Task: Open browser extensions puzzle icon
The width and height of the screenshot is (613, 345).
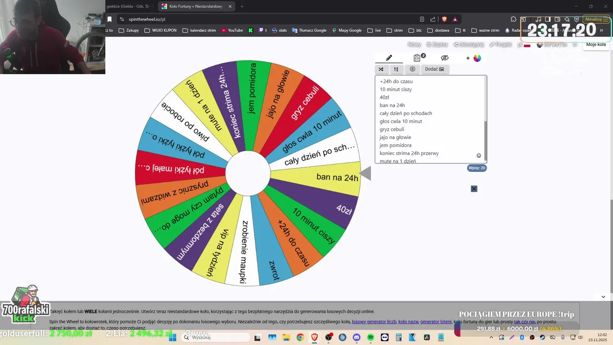Action: (514, 19)
